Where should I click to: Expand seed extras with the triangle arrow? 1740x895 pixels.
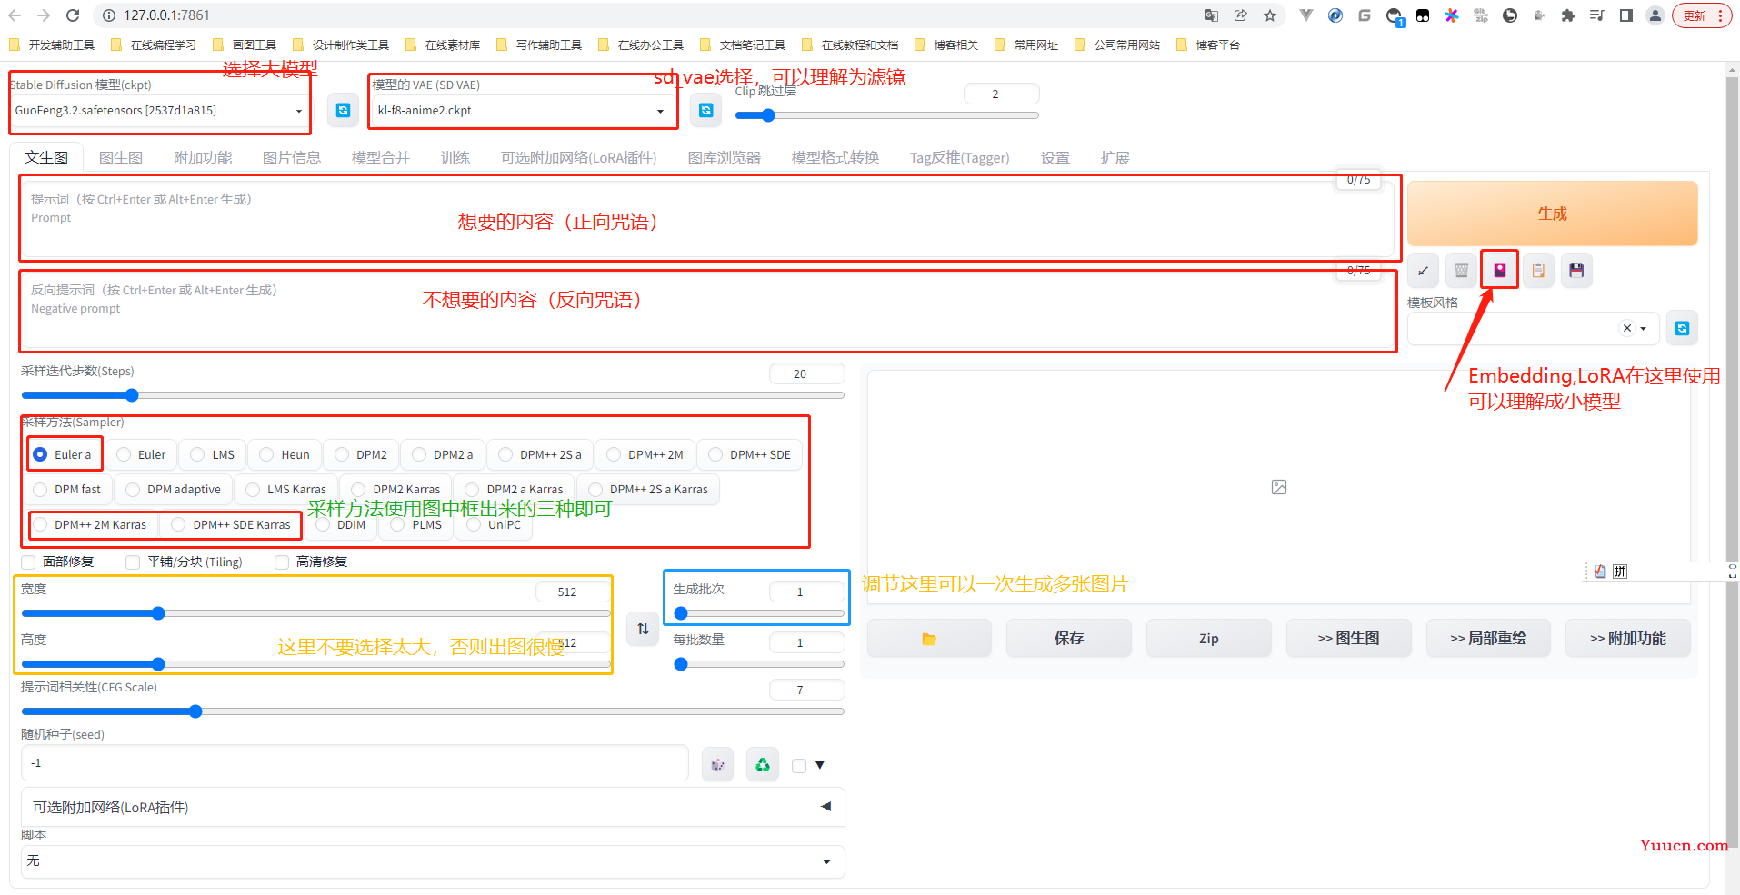(x=820, y=765)
